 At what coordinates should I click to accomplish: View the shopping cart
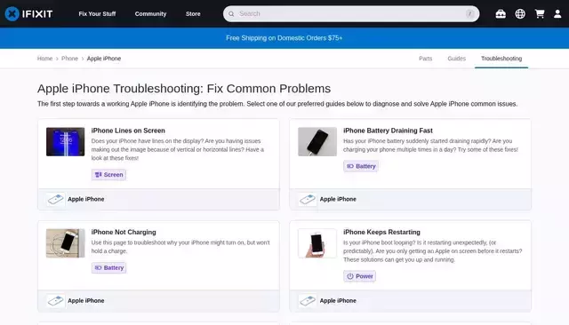coord(540,14)
